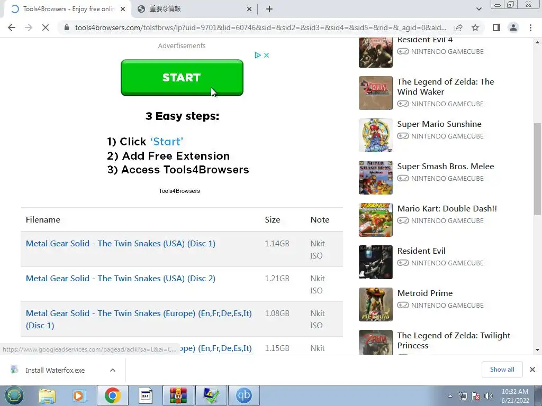Image resolution: width=542 pixels, height=406 pixels.
Task: Click the Metroid Prime cover thumbnail
Action: tap(376, 304)
